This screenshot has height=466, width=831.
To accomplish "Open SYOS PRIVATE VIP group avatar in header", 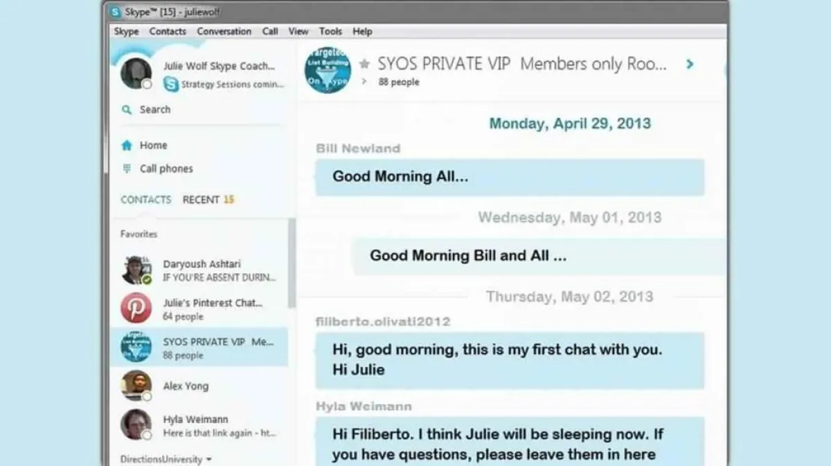I will [x=328, y=71].
